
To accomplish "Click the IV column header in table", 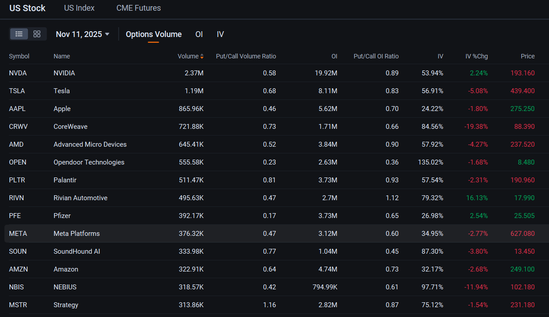I will click(440, 56).
